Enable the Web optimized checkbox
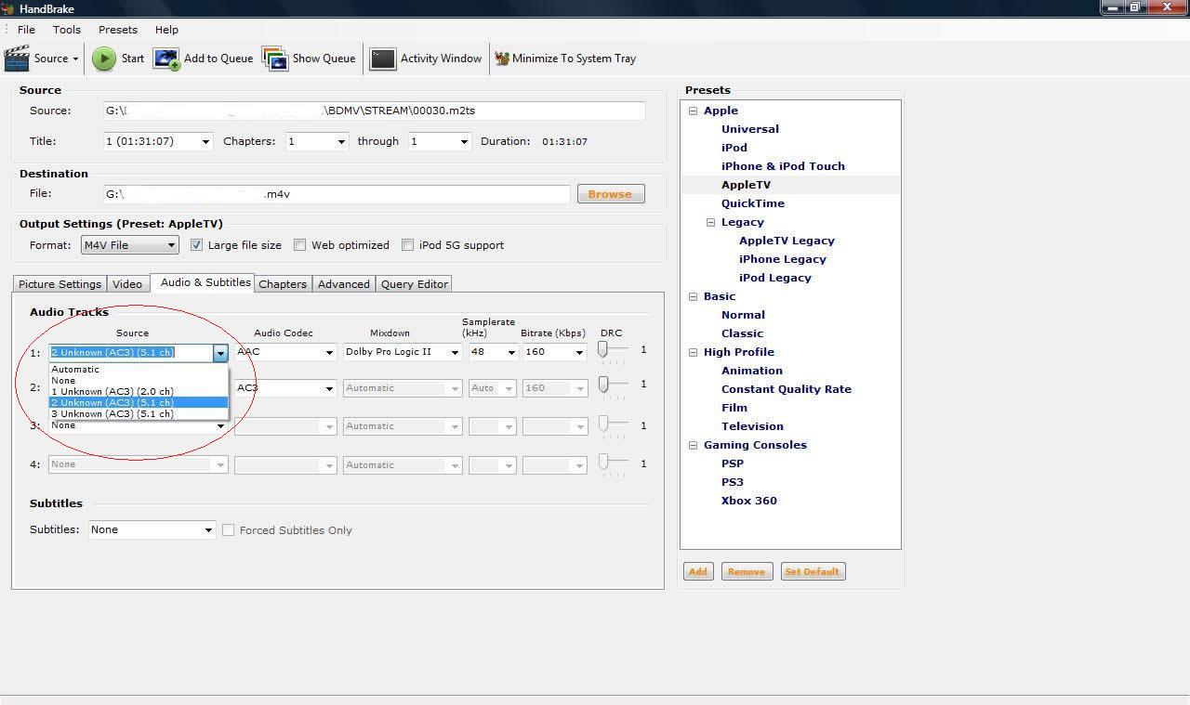 (299, 245)
